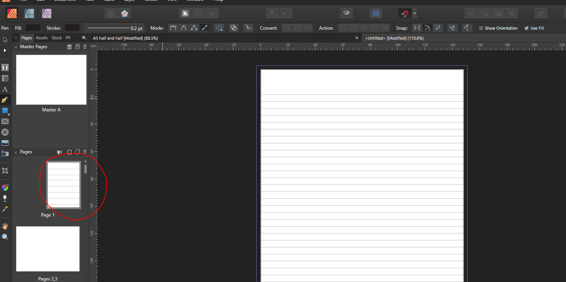Add a page using Pages section square icon
The height and width of the screenshot is (282, 566).
(69, 152)
